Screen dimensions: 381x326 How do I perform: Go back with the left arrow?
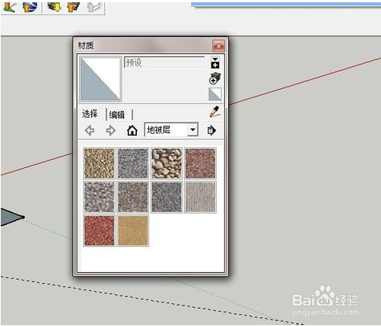pyautogui.click(x=90, y=131)
